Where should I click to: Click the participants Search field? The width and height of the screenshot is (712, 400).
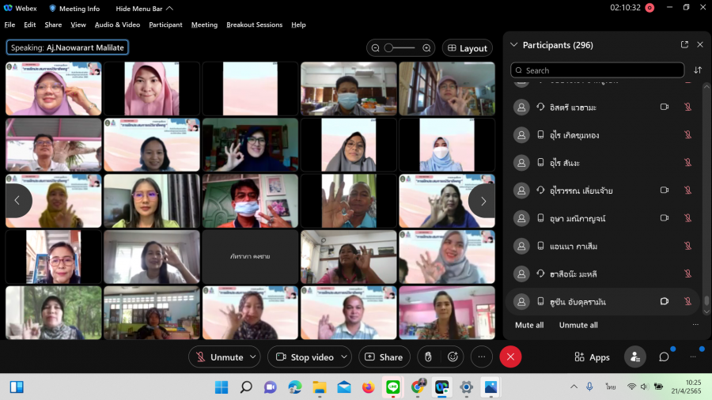597,70
